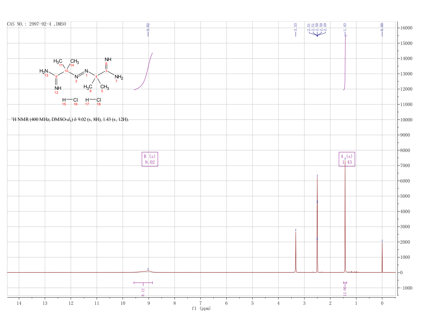Click the 12.00 integral value
Image resolution: width=431 pixels, height=333 pixels.
345,291
